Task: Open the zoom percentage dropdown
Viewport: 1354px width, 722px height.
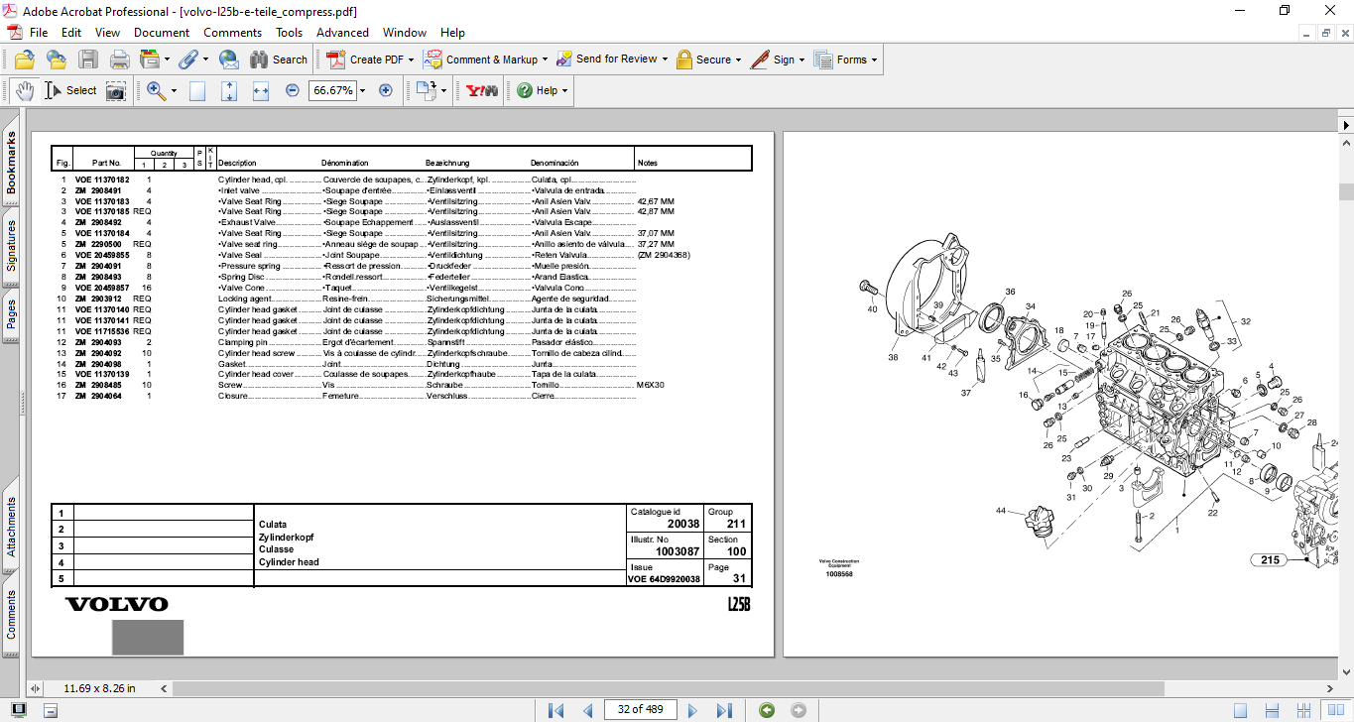Action: 362,90
